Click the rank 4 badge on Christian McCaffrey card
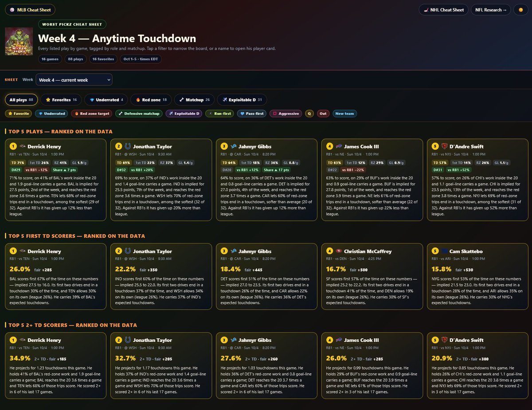The height and width of the screenshot is (410, 532). pyautogui.click(x=329, y=251)
